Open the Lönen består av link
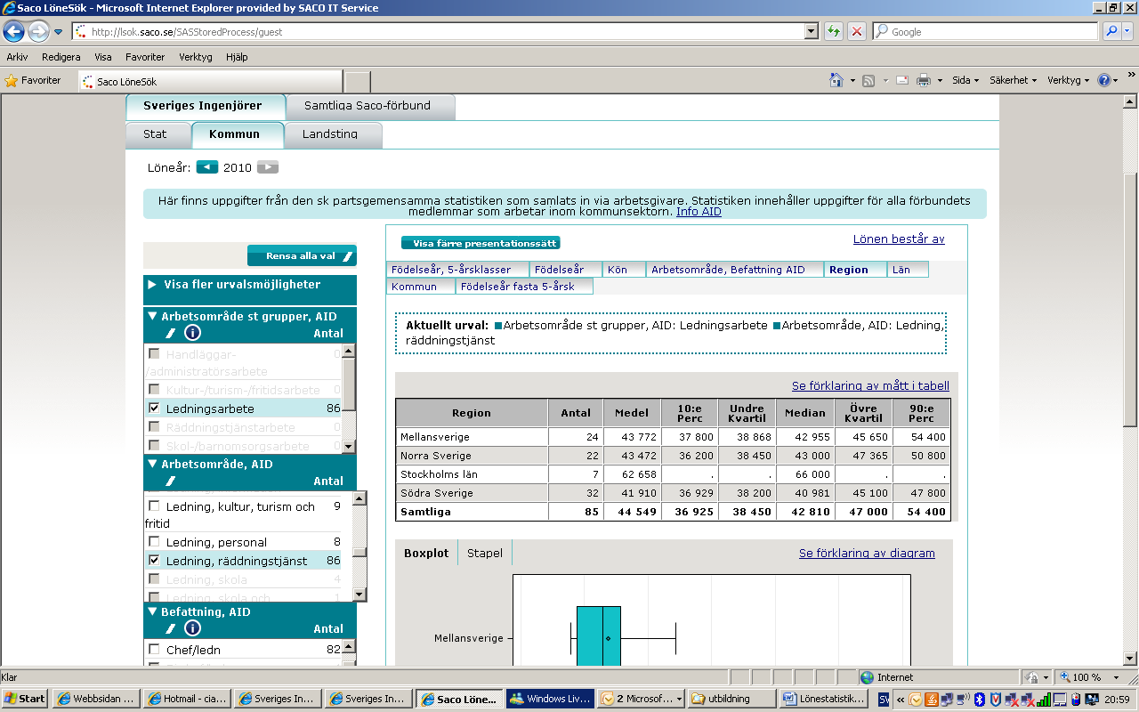The width and height of the screenshot is (1139, 712). click(899, 239)
